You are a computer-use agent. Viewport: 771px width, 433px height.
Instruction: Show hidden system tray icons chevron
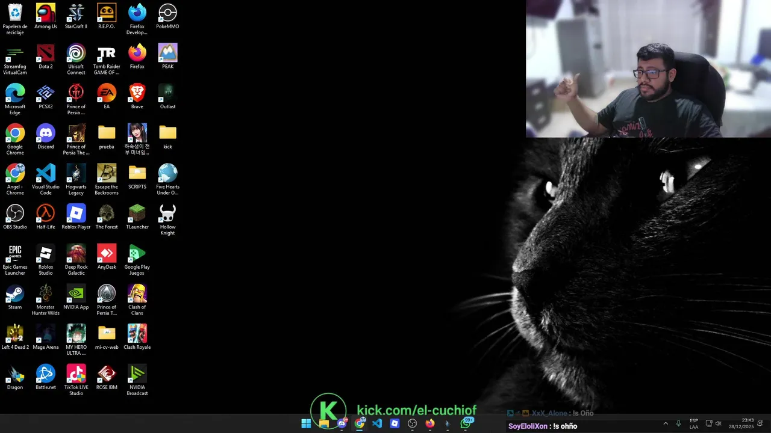(x=666, y=423)
